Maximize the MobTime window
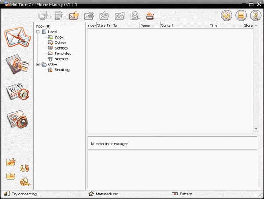264x199 pixels. (251, 4)
